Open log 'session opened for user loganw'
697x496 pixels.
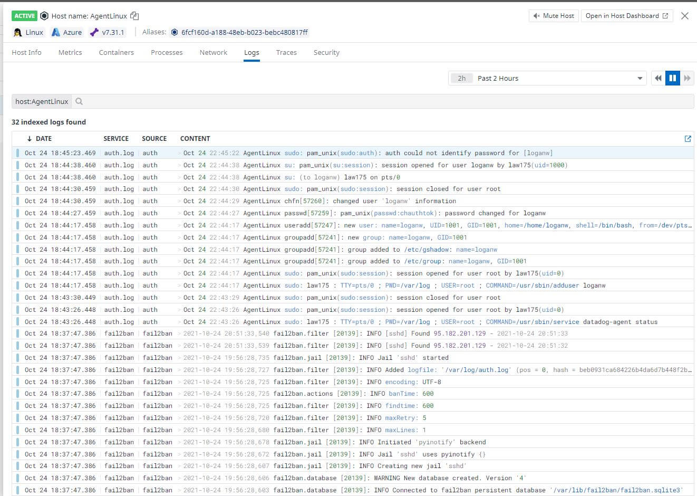(x=353, y=165)
